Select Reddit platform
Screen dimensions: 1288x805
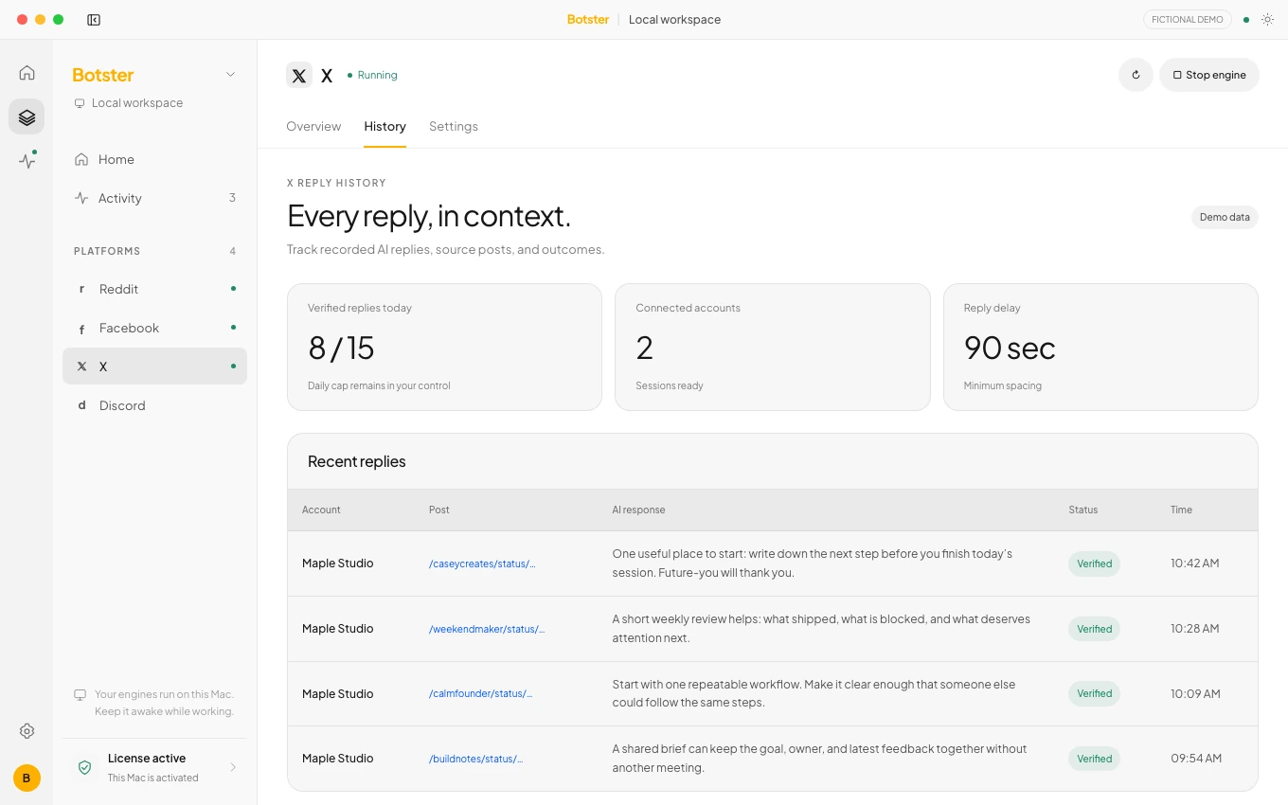tap(154, 289)
